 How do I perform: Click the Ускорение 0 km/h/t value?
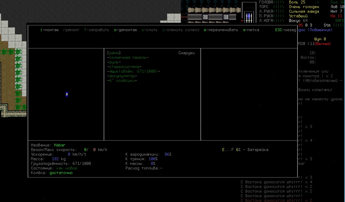[x=77, y=154]
